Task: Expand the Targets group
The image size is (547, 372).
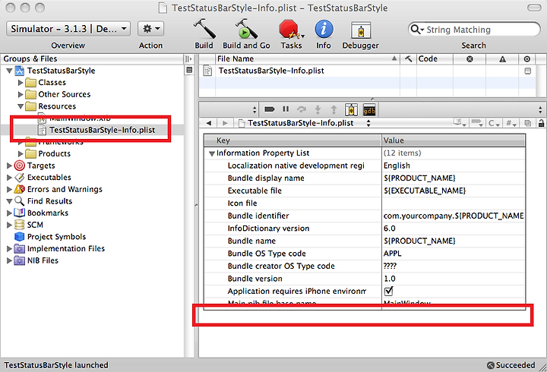Action: pos(9,166)
